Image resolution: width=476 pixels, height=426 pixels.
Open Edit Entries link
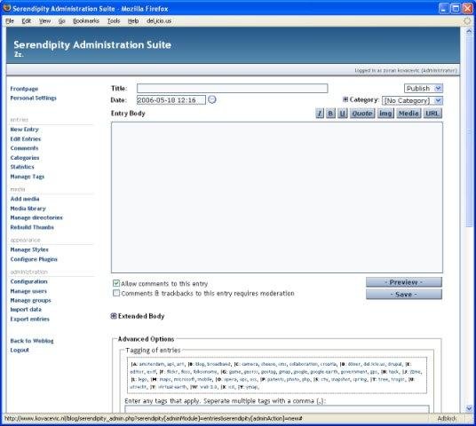click(x=26, y=139)
